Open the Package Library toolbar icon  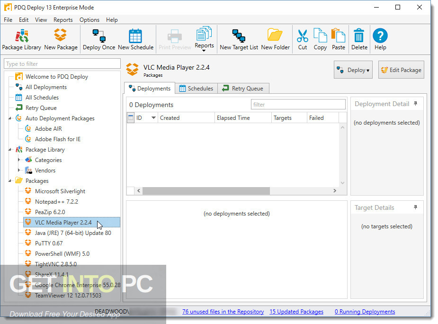(21, 39)
